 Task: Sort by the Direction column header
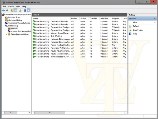(105, 19)
